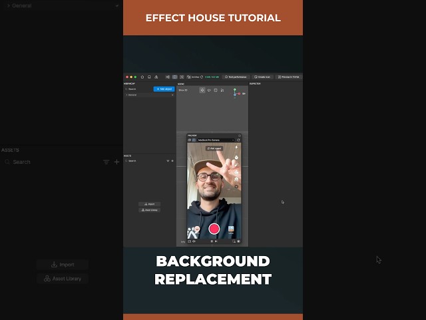426x320 pixels.
Task: Toggle the speaker mute icon below preview
Action: [194, 241]
